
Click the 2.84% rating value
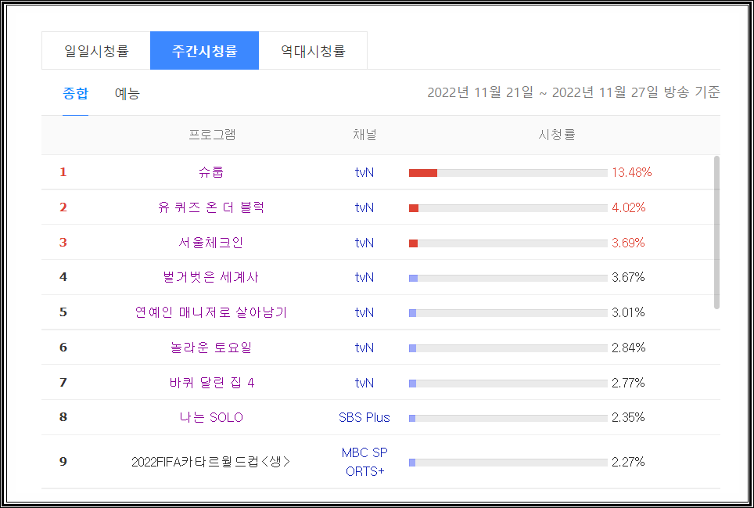629,348
